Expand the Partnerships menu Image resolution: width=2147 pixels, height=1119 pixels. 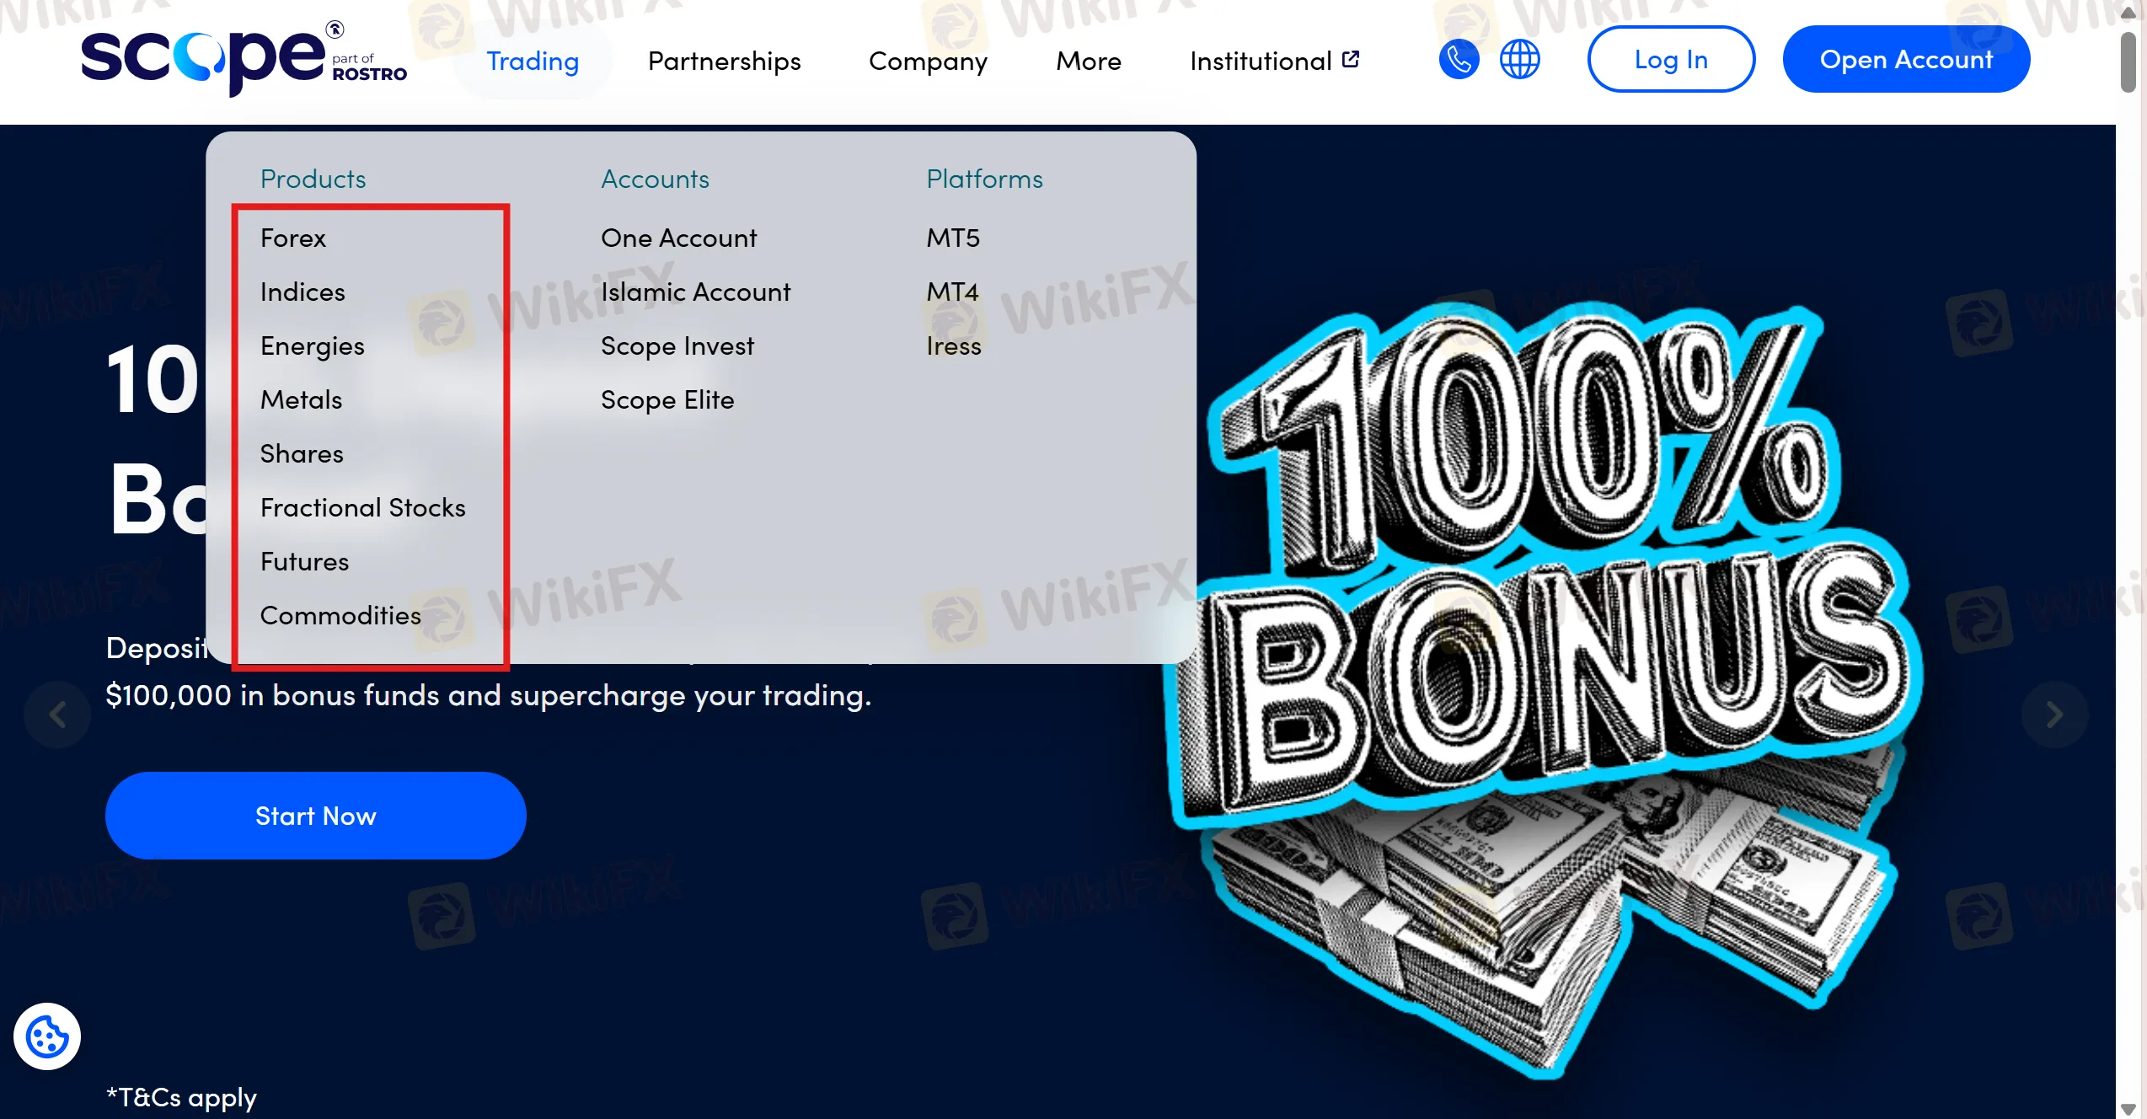click(x=724, y=61)
